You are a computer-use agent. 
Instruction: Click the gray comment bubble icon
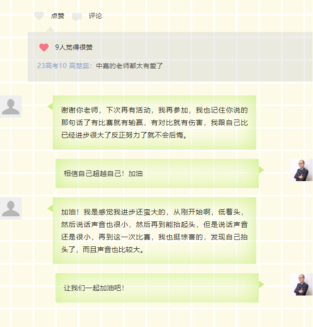tap(77, 17)
